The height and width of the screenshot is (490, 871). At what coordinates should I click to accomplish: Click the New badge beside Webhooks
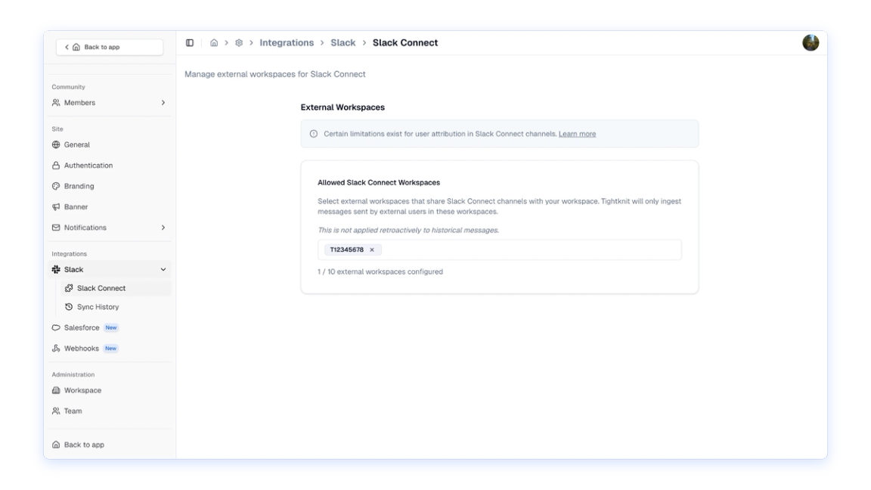111,349
